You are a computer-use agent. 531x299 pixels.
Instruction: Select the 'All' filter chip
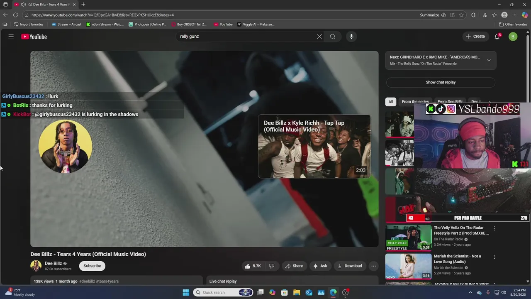click(390, 102)
